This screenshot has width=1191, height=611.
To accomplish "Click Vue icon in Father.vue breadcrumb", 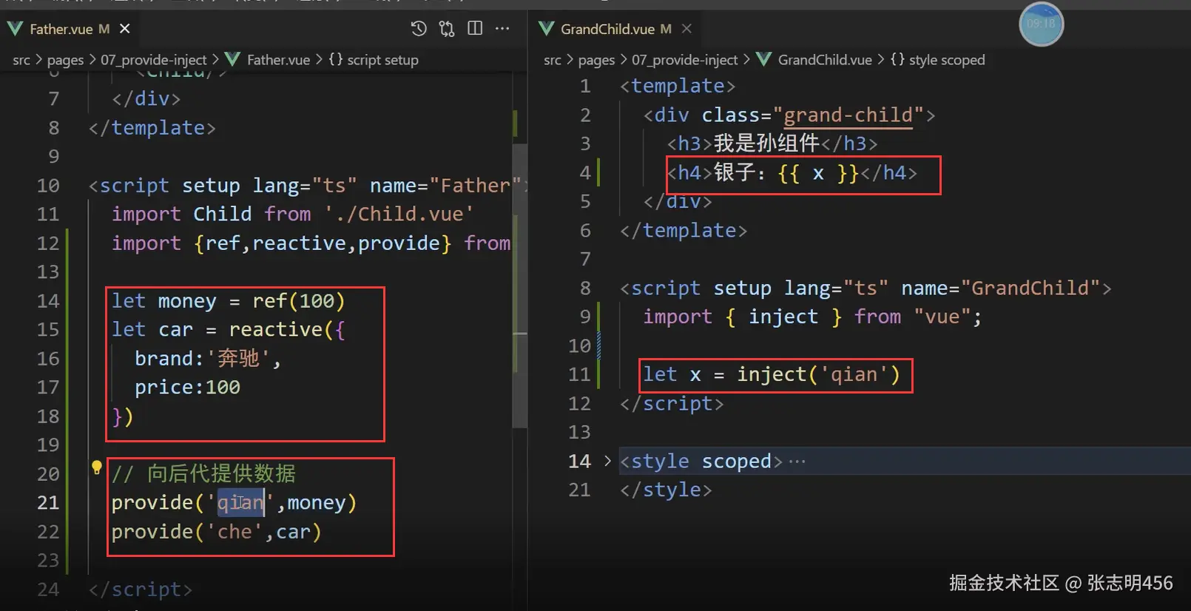I will 232,59.
